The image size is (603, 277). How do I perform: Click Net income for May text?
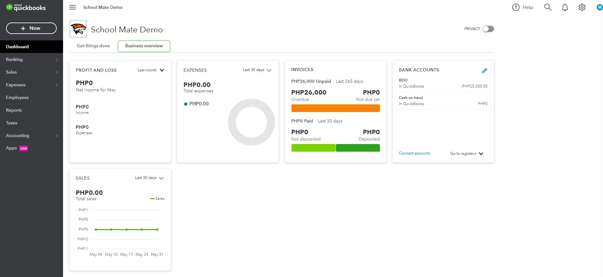tap(96, 90)
